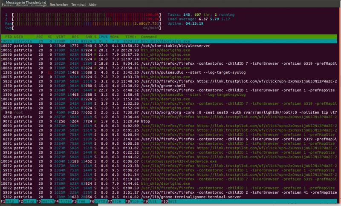
Task: Open the F6 SortBy option
Action: click(x=99, y=201)
